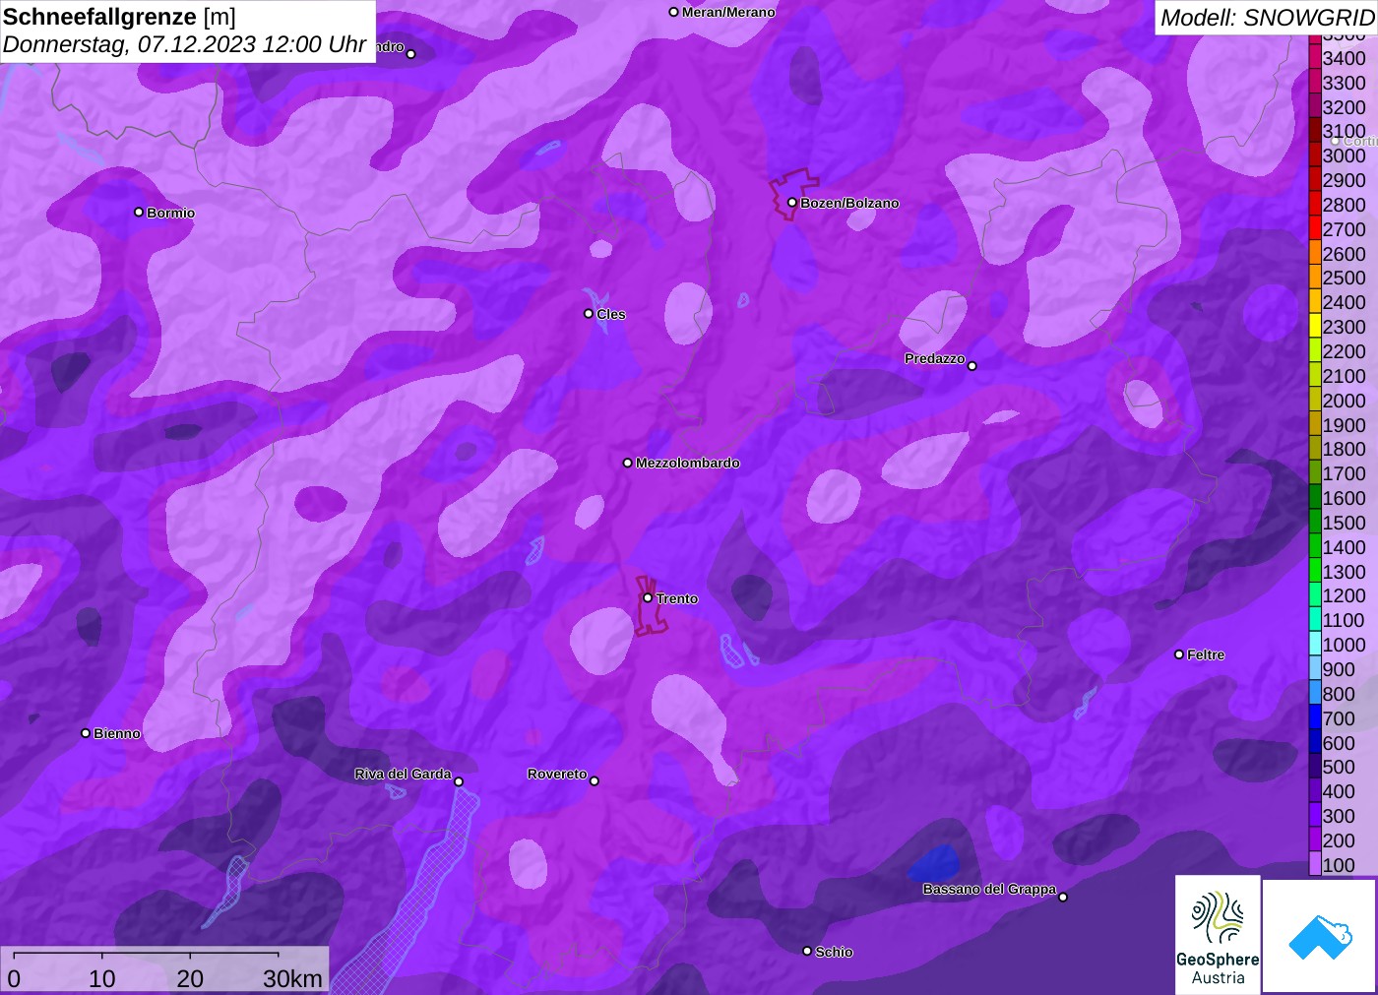1378x995 pixels.
Task: Click the Bassano del Grappa label
Action: tap(989, 889)
